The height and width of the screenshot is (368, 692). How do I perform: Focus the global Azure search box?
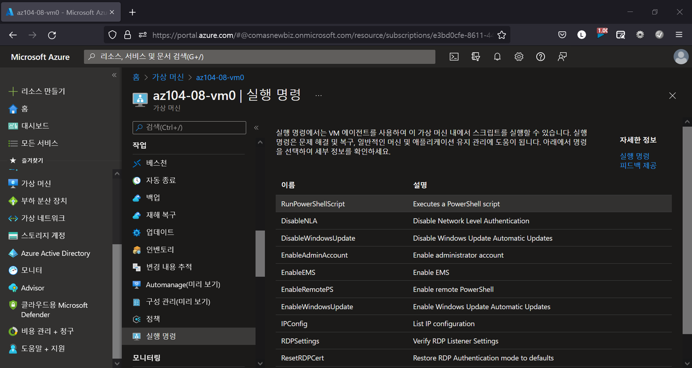point(259,57)
